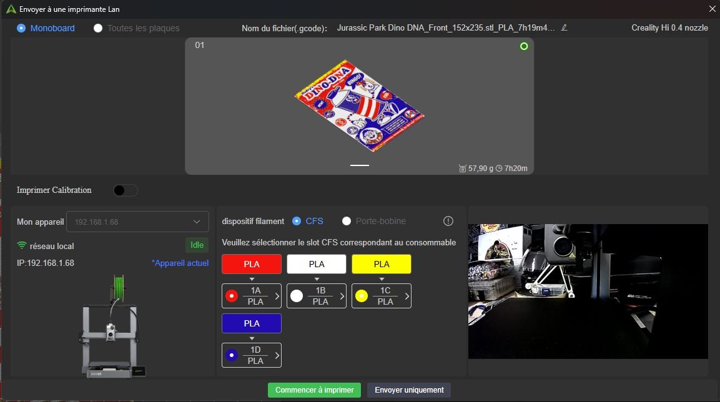Click the 7h20m print time text

tap(516, 169)
